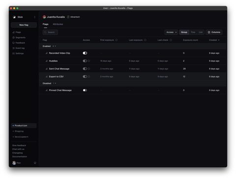Open the workspace switcher arrows next to Slick
Screen dimensions: 236x179
point(34,17)
